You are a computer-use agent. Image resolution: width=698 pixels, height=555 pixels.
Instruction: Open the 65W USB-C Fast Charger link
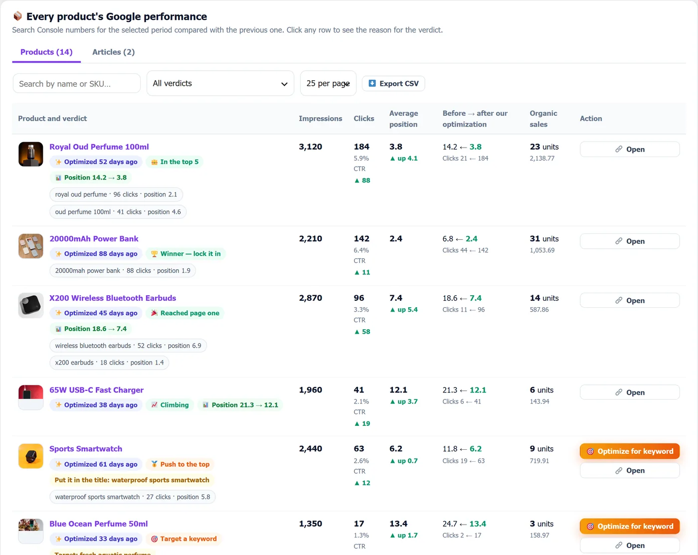point(96,390)
